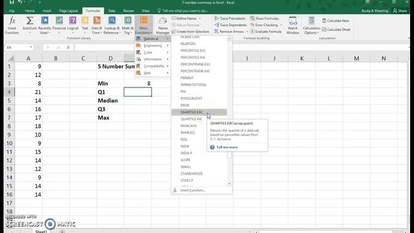Switch to the Review tab
414x233 pixels.
(x=129, y=11)
